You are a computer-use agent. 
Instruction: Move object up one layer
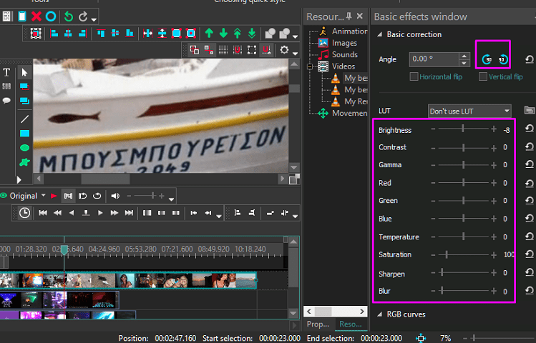pyautogui.click(x=209, y=33)
